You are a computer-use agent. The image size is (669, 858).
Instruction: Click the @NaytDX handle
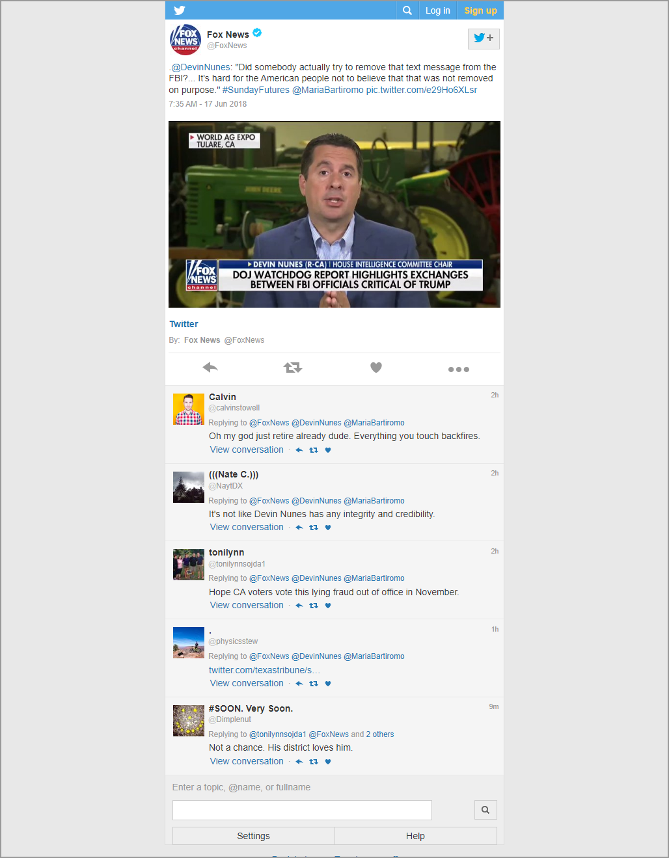(226, 486)
